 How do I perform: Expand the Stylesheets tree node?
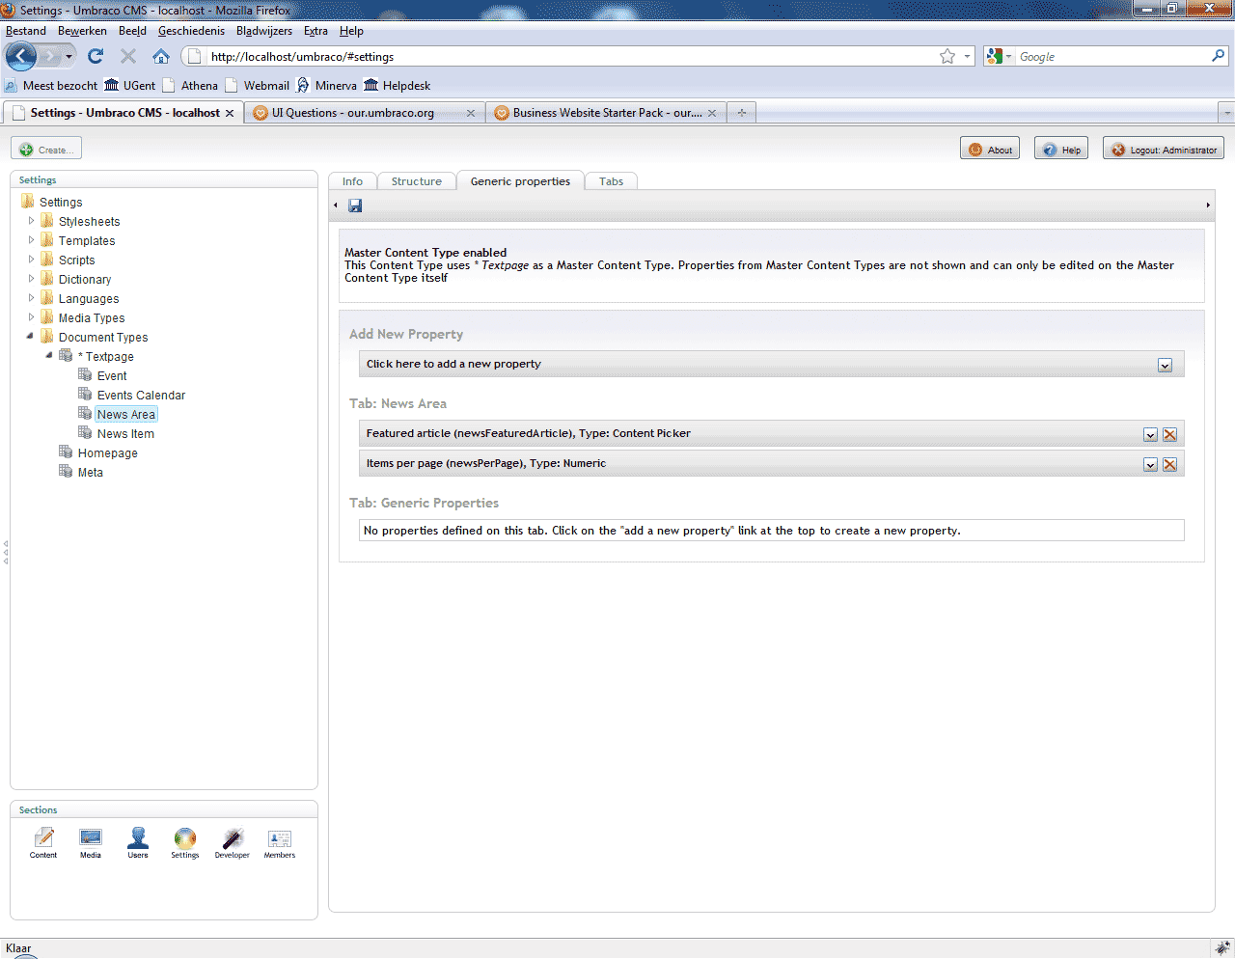pos(31,221)
